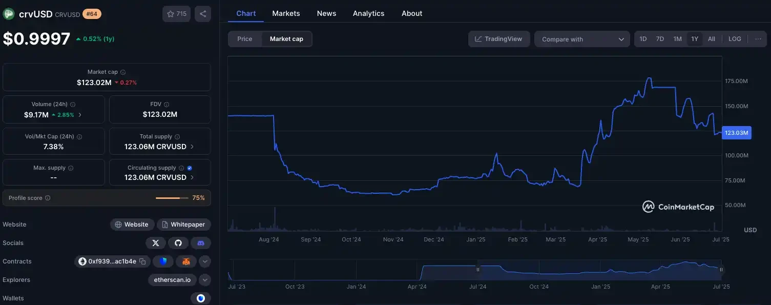Open the Discord social link
Viewport: 771px width, 305px height.
[x=200, y=243]
